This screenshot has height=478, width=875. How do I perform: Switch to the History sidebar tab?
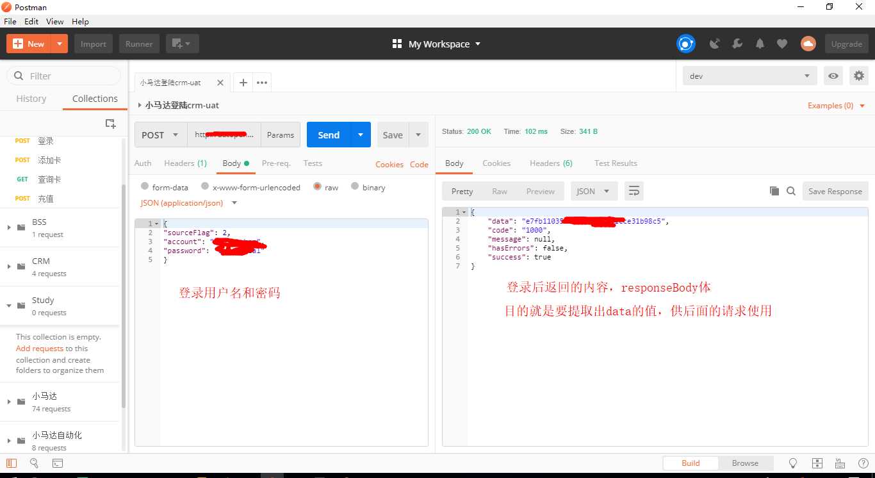(31, 99)
